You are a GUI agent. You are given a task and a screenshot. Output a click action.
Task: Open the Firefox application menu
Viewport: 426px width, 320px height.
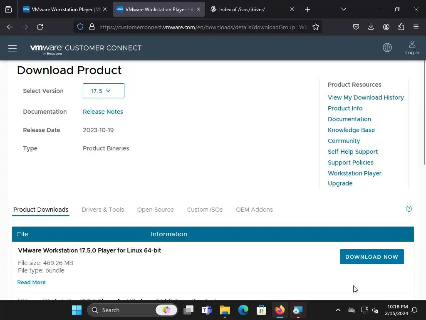click(x=416, y=27)
